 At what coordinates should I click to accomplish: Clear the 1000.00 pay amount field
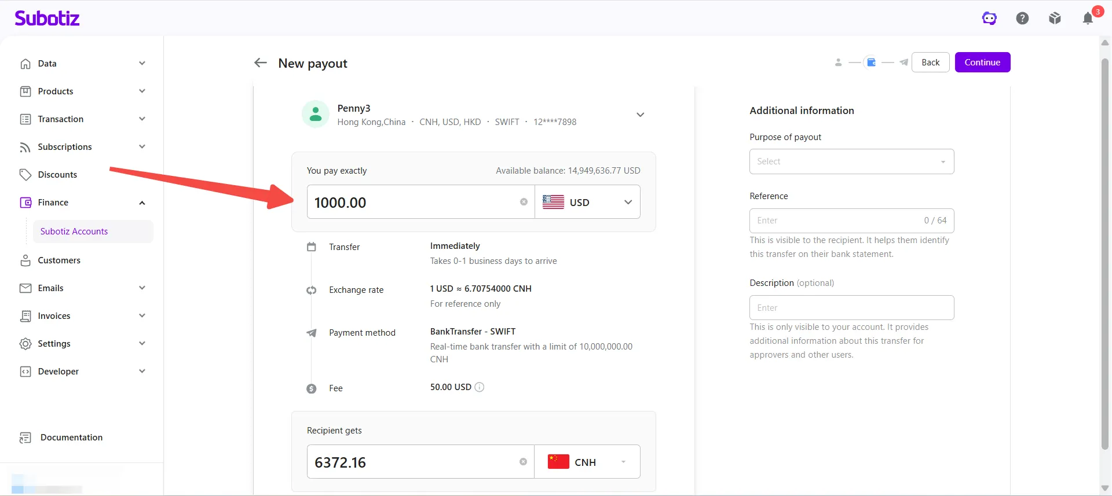click(524, 202)
